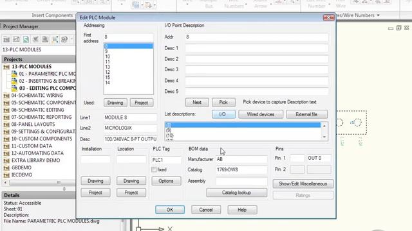Click the Desc 1 text field
Screen dimensions: 412x231
click(x=256, y=48)
